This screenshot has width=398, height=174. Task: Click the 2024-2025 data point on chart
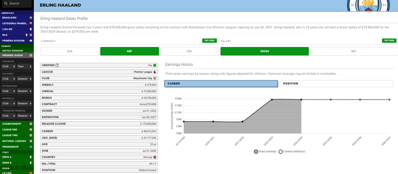(x=331, y=99)
